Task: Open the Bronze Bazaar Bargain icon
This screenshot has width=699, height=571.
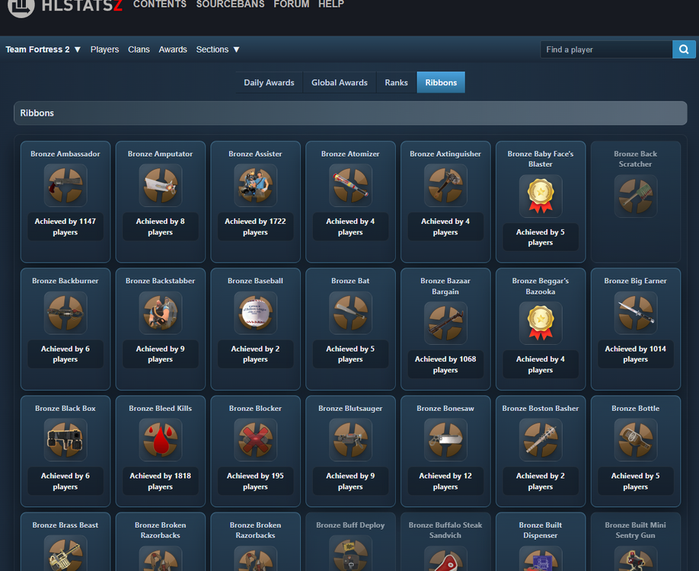Action: pyautogui.click(x=445, y=323)
